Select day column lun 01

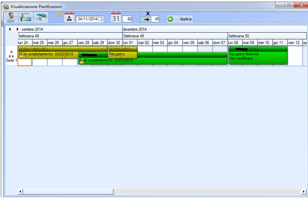[x=130, y=43]
